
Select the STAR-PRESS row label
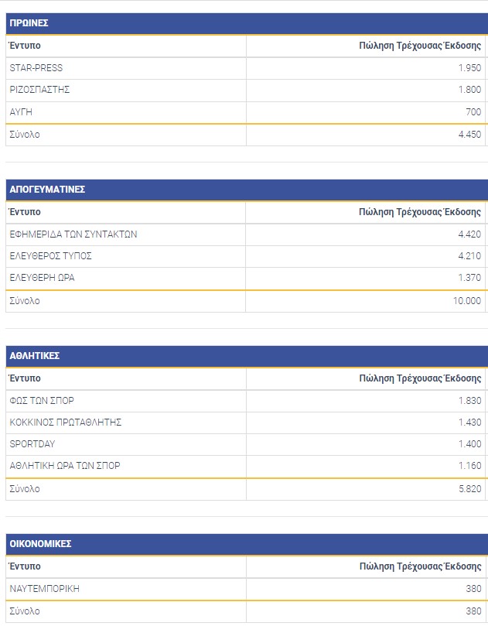tap(36, 68)
